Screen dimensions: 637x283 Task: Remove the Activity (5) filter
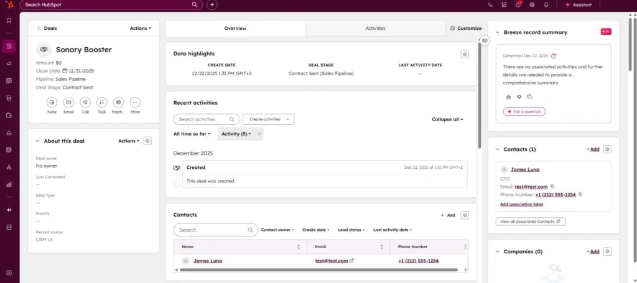tap(259, 134)
